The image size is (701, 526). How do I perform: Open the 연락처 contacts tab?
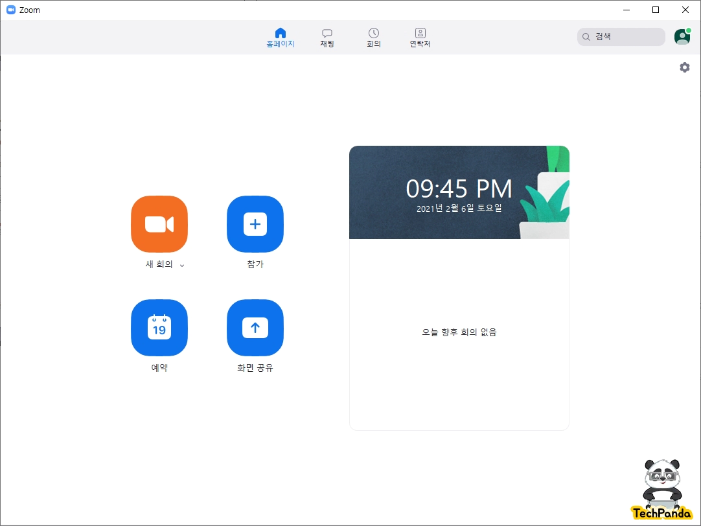[x=420, y=38]
